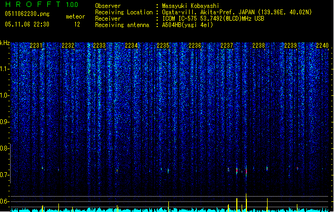The height and width of the screenshot is (212, 334).
Task: Click the 2239 time marker
Action: [x=290, y=46]
